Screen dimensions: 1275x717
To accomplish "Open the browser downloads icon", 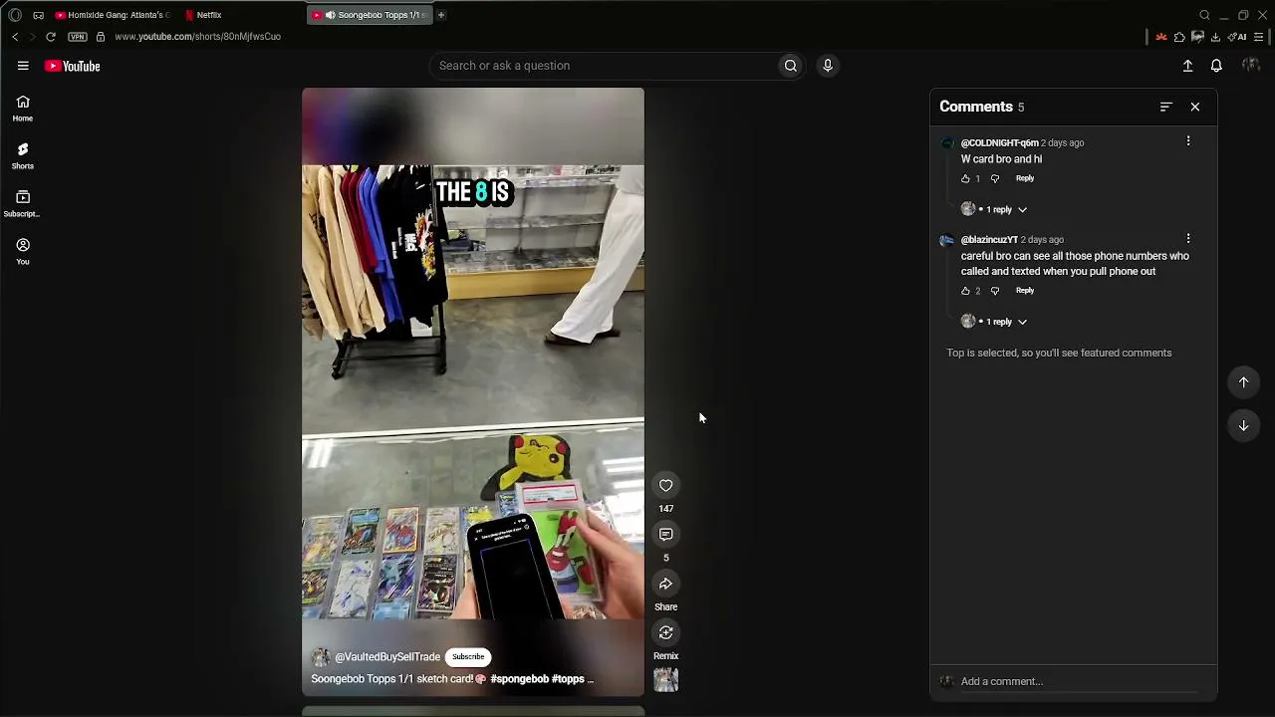I will pos(1215,37).
